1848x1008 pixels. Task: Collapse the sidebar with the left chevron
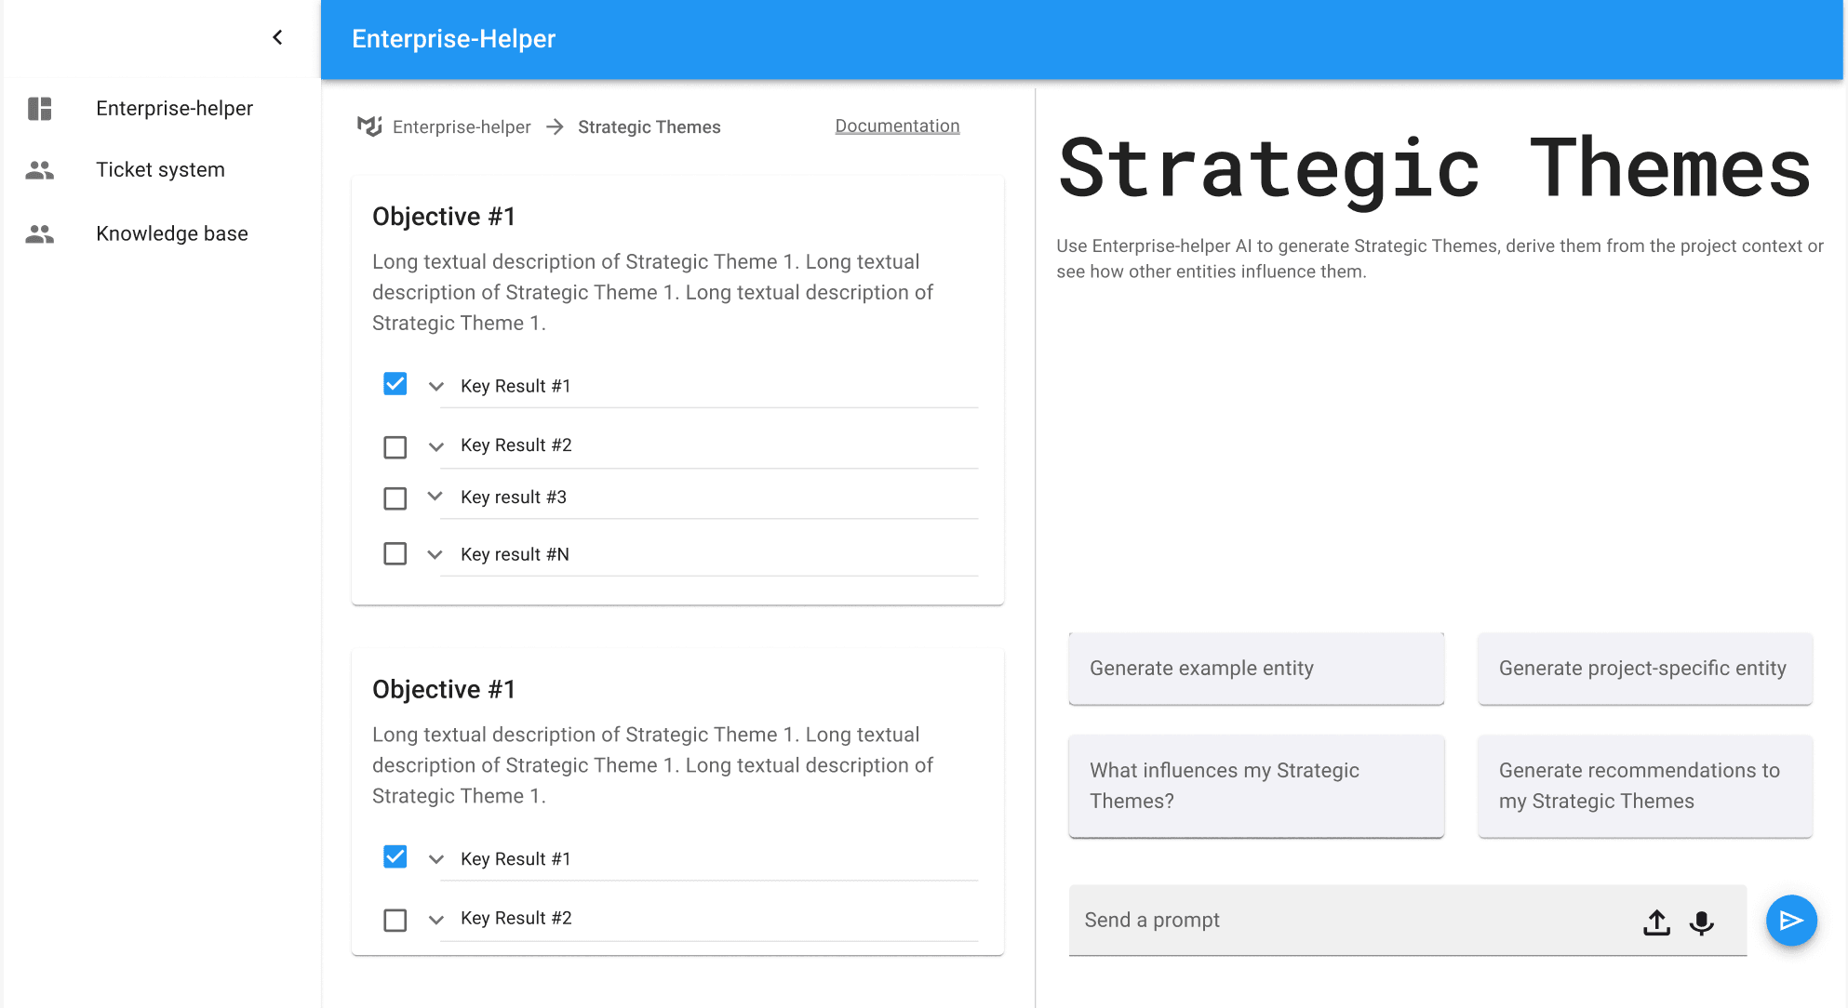click(277, 37)
